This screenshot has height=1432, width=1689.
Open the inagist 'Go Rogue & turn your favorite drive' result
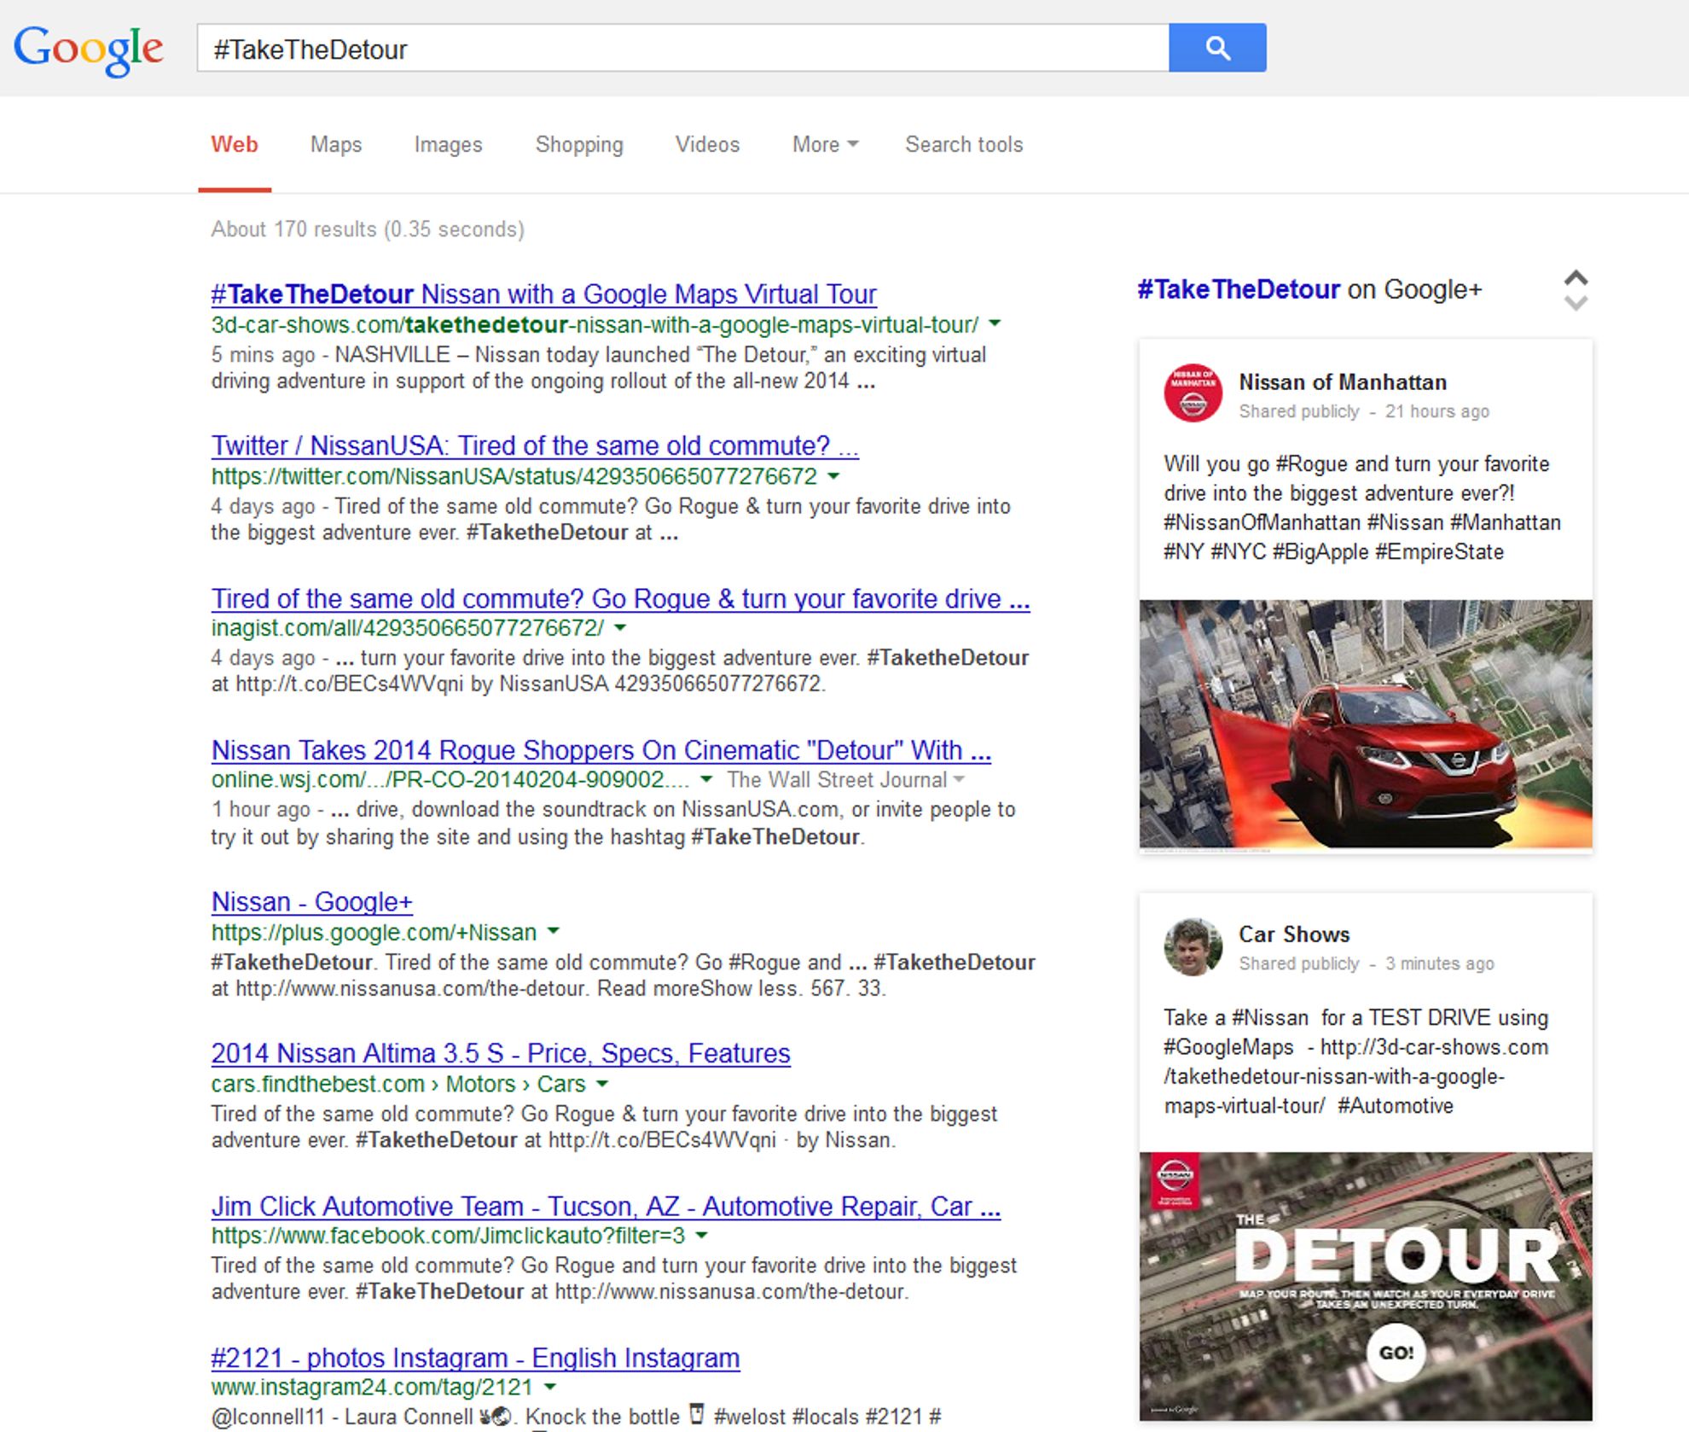tap(620, 598)
